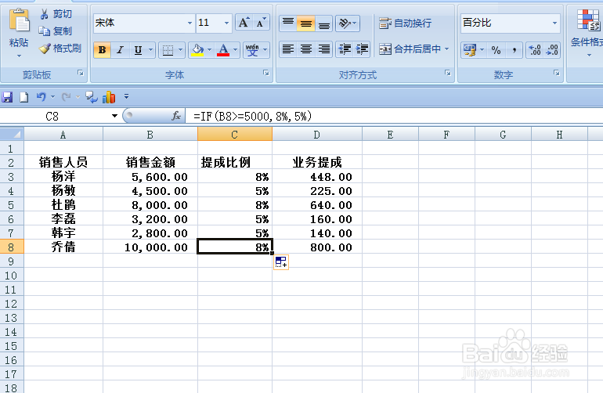Increase font size with large A icon
This screenshot has height=393, width=603.
[244, 23]
